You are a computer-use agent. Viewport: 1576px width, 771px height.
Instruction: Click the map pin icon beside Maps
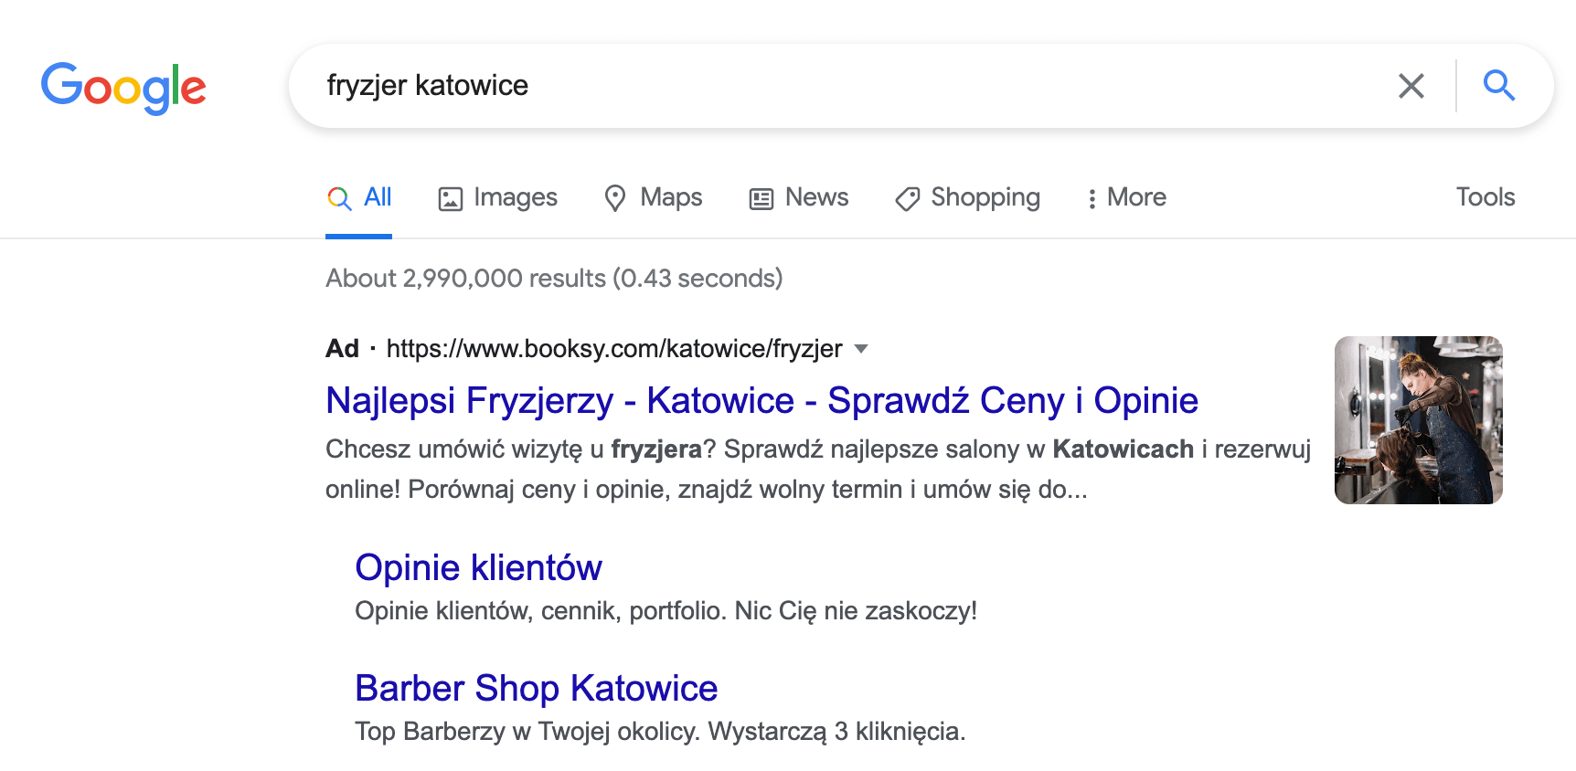pos(614,197)
